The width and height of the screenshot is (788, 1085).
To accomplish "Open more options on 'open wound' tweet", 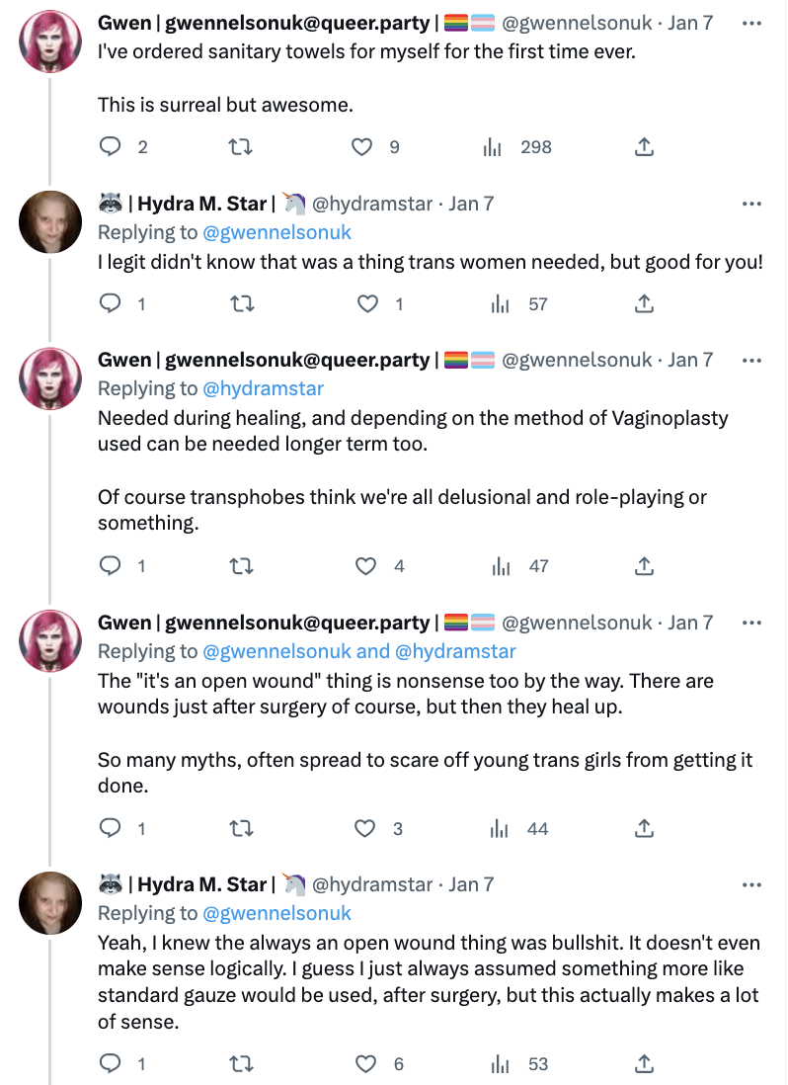I will (x=751, y=623).
